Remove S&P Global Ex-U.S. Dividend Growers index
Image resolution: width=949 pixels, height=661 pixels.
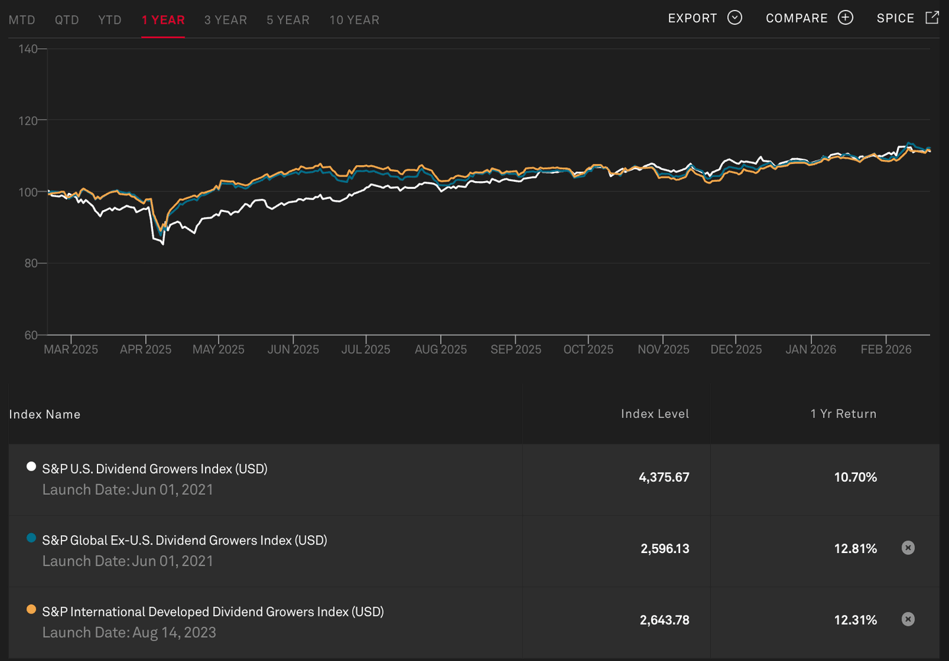(x=908, y=548)
